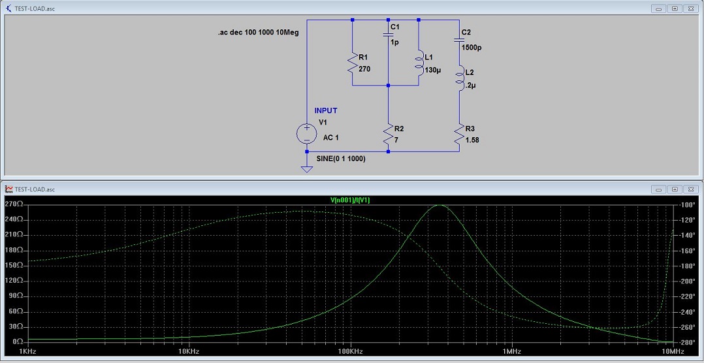Click the .ac dec 100 1000 10Meg directive
The image size is (704, 363).
(258, 33)
